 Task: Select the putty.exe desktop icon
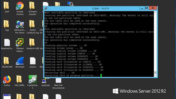coord(45,82)
